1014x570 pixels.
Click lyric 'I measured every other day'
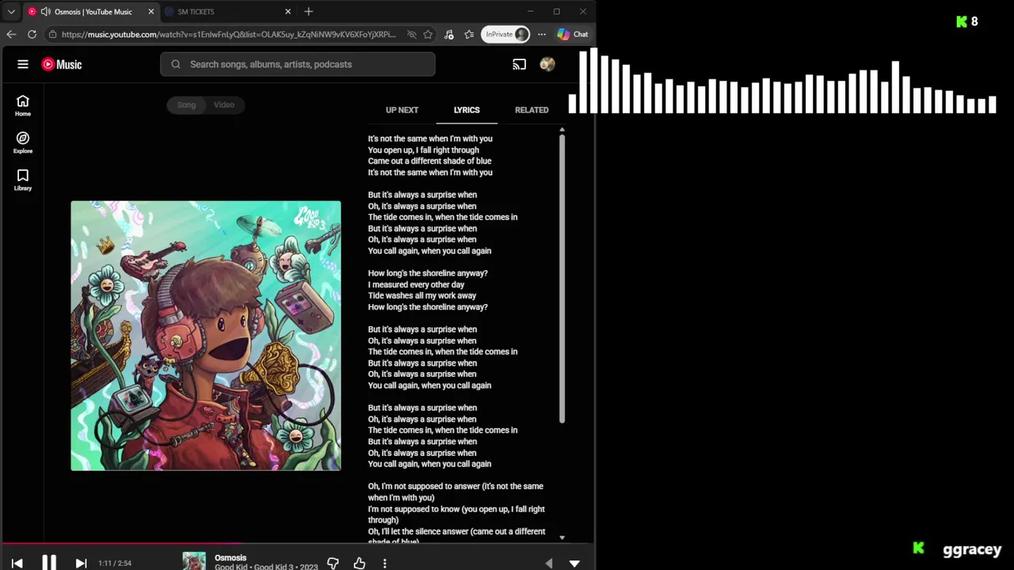pyautogui.click(x=416, y=284)
